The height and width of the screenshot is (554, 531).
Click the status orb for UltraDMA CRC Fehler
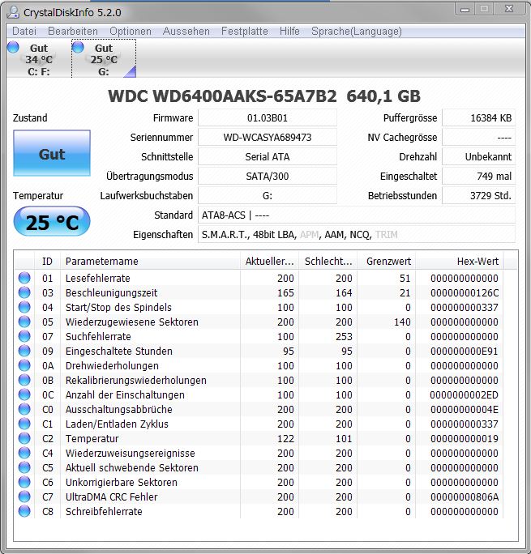pyautogui.click(x=24, y=496)
